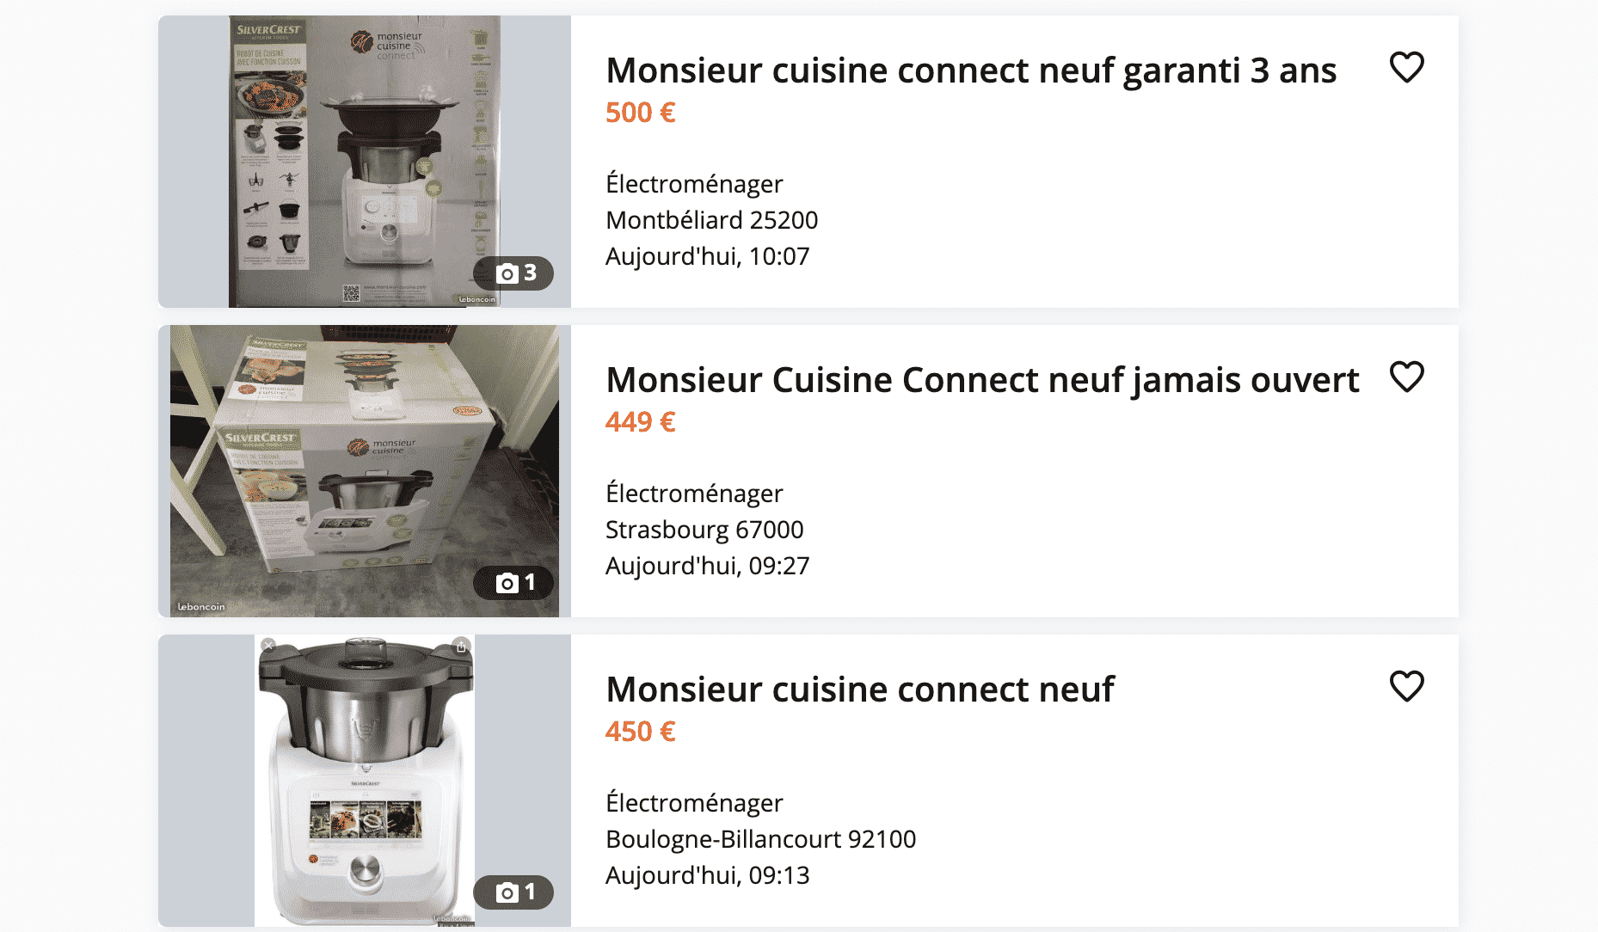Screen dimensions: 1598x932
Task: Click the 'Aujourd'hui, 09:13' timestamp
Action: point(708,875)
